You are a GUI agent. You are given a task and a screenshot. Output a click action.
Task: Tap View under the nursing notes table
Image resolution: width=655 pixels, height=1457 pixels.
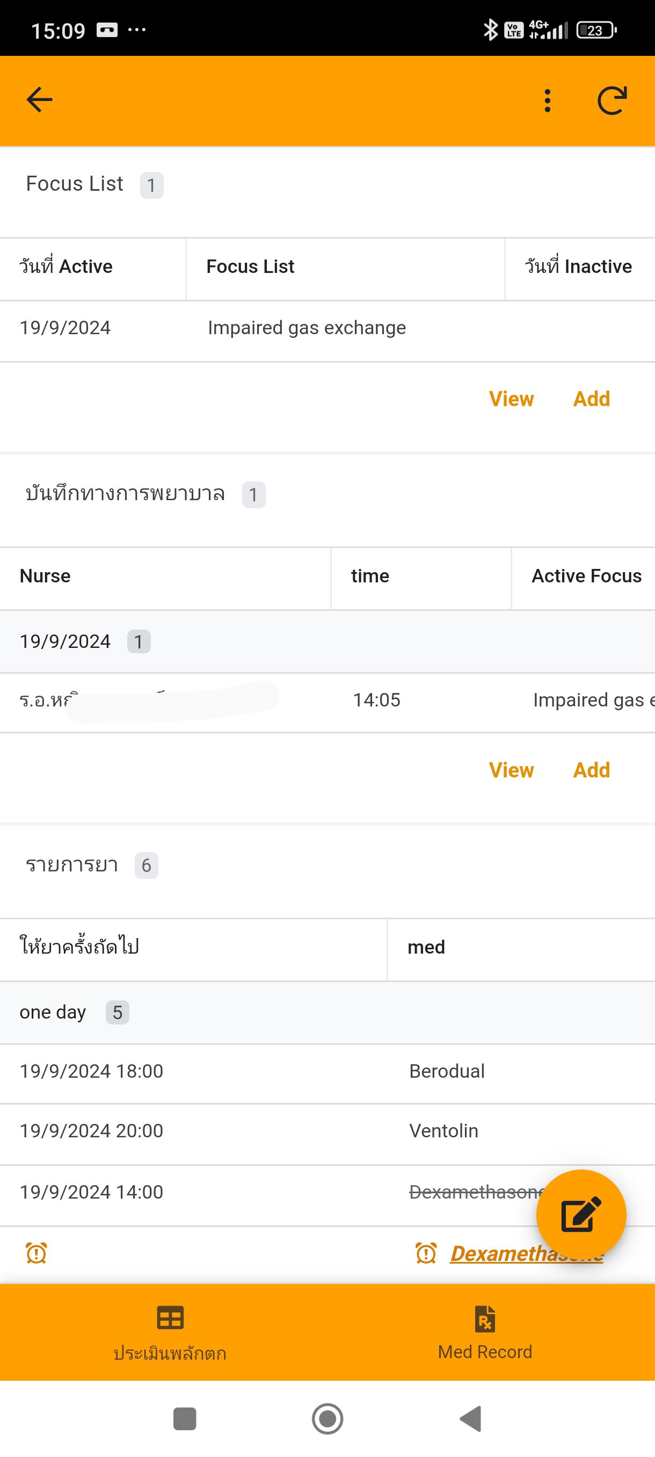pos(511,770)
